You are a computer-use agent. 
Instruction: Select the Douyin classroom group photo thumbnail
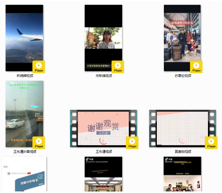coord(182,174)
